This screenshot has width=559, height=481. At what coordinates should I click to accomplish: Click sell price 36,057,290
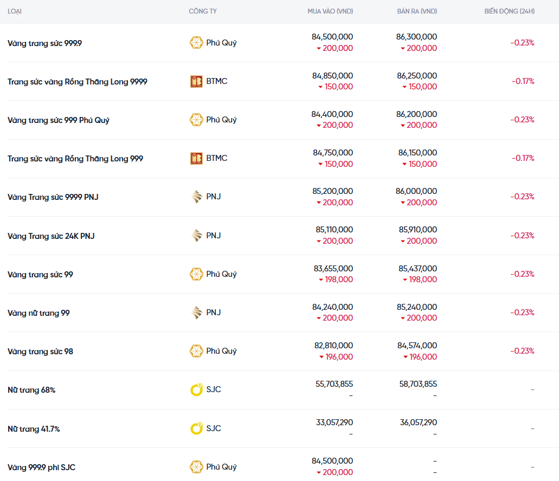click(x=418, y=422)
